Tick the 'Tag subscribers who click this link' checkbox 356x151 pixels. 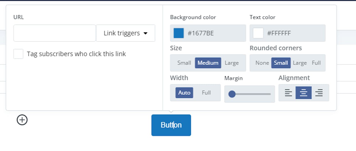pos(18,54)
